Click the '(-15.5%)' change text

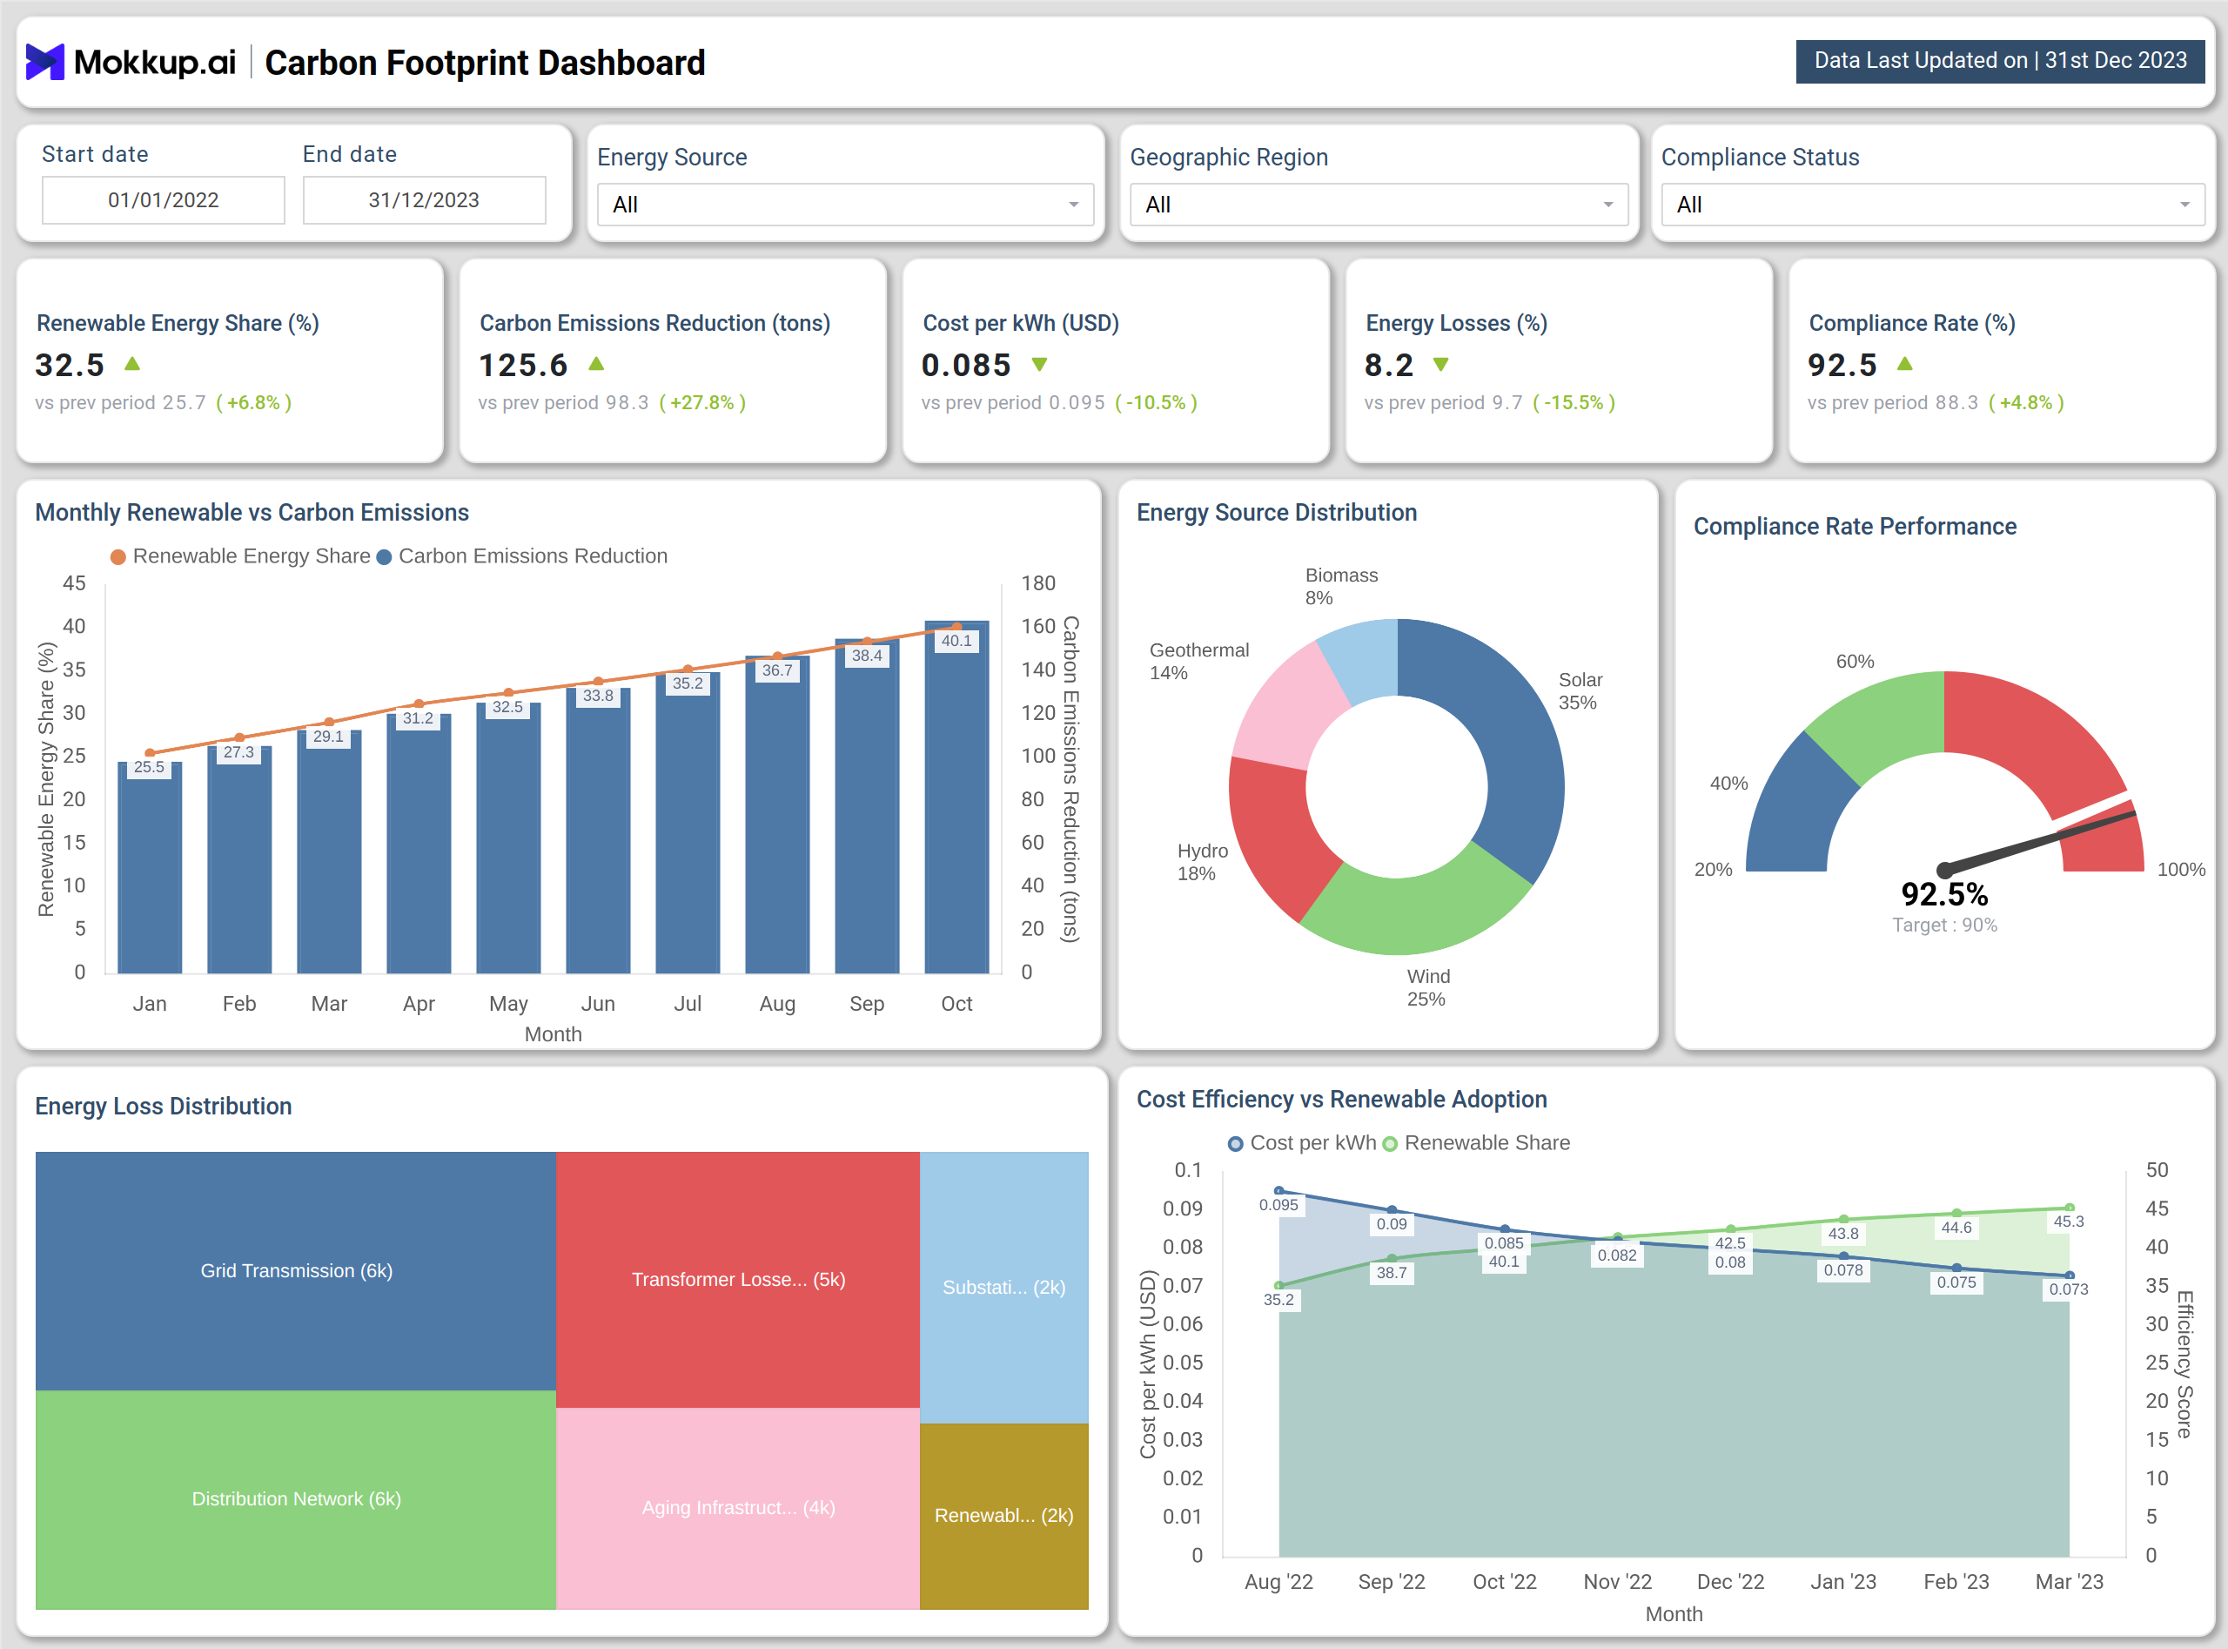pyautogui.click(x=1574, y=402)
